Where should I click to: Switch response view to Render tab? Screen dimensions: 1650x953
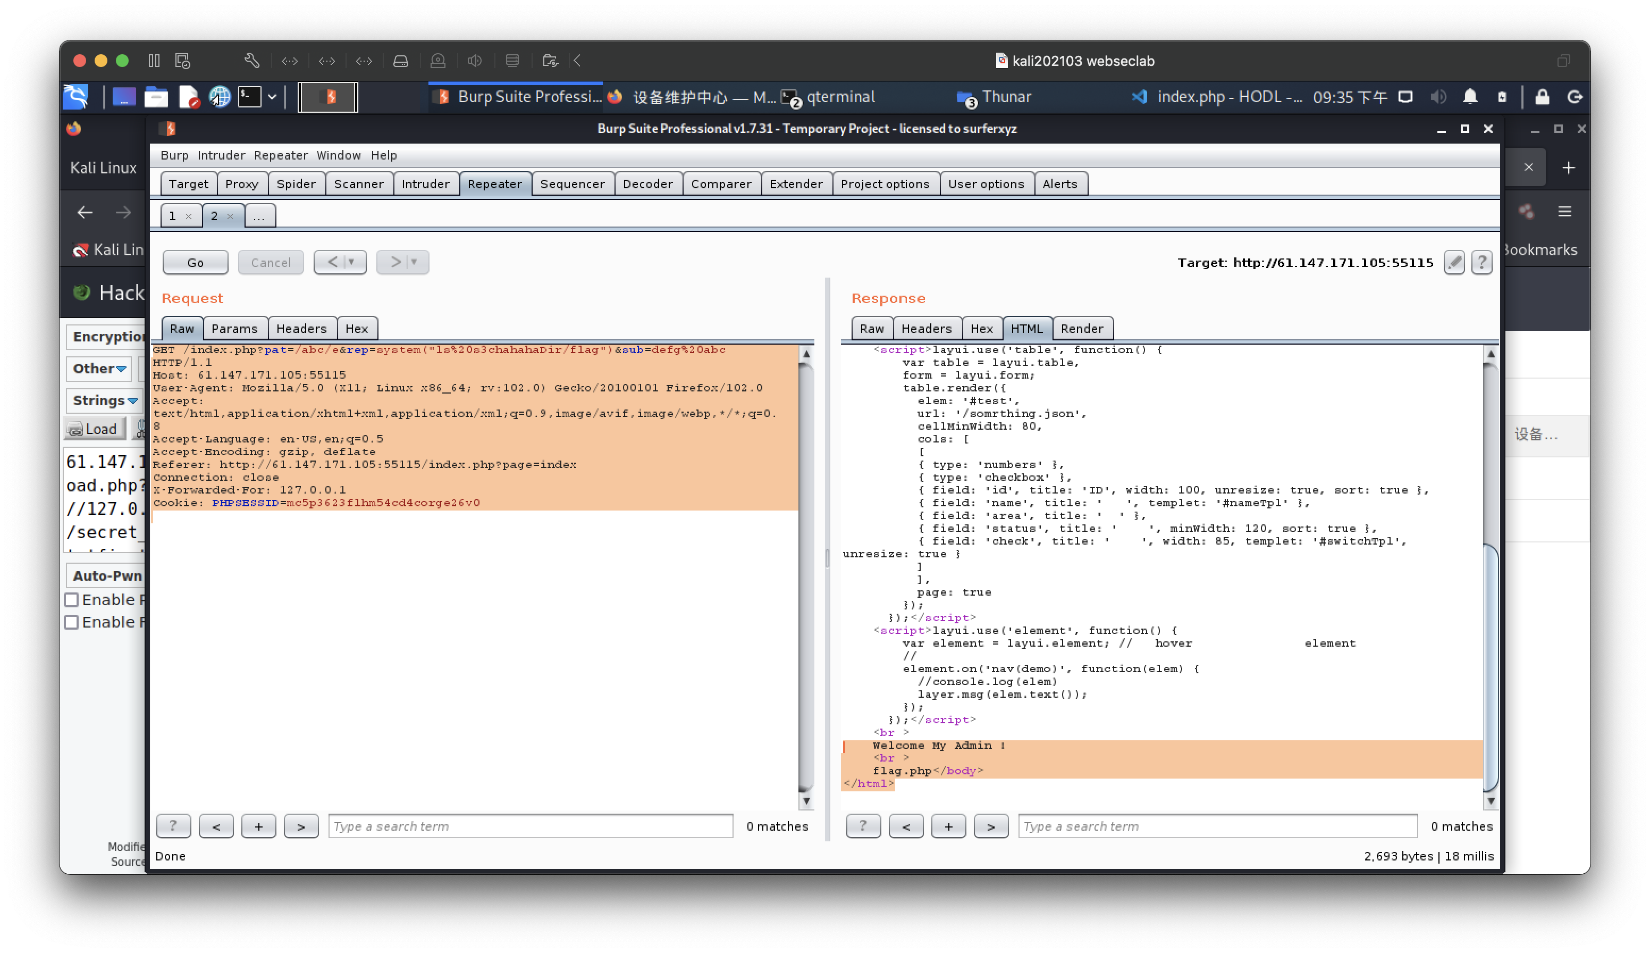pos(1082,329)
